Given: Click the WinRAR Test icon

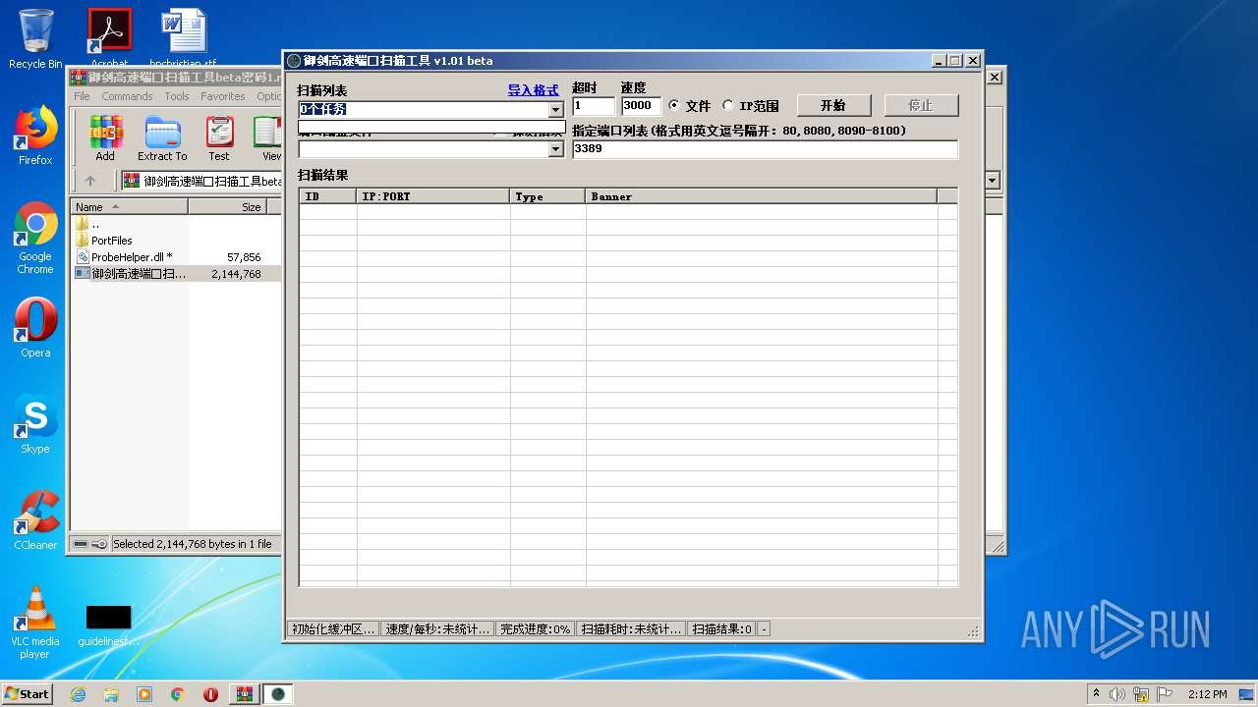Looking at the screenshot, I should pos(219,138).
